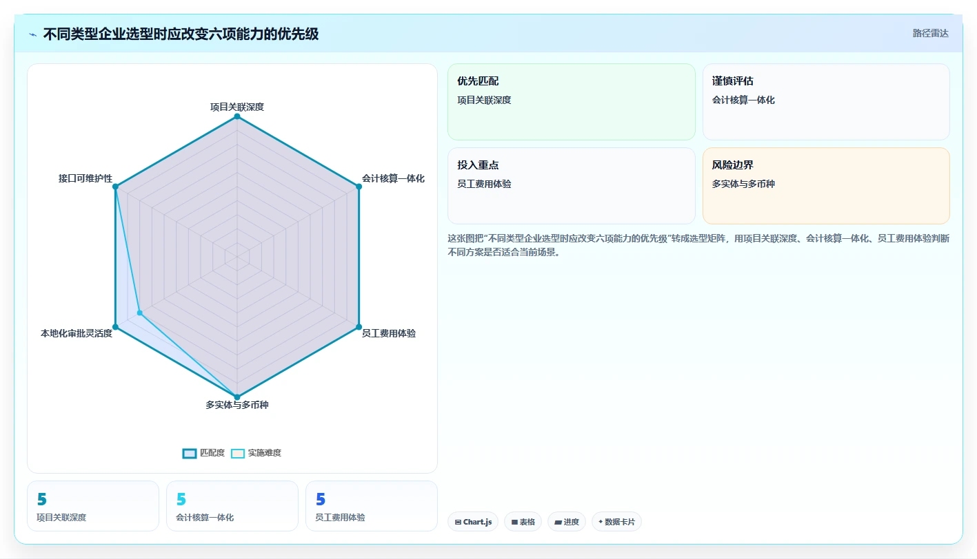Viewport: 977px width, 559px height.
Task: Click the 项目关联深度 stat card with 5
Action: coord(93,506)
